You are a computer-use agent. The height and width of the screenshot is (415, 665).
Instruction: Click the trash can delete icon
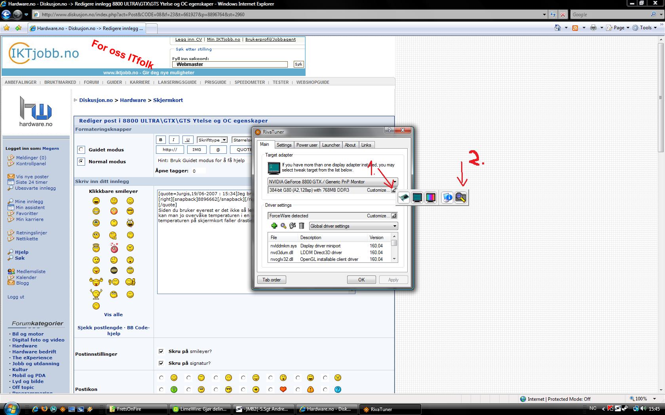pos(302,226)
